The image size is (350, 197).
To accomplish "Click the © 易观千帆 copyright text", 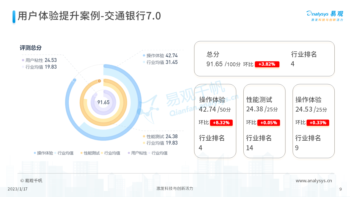I will (31, 181).
